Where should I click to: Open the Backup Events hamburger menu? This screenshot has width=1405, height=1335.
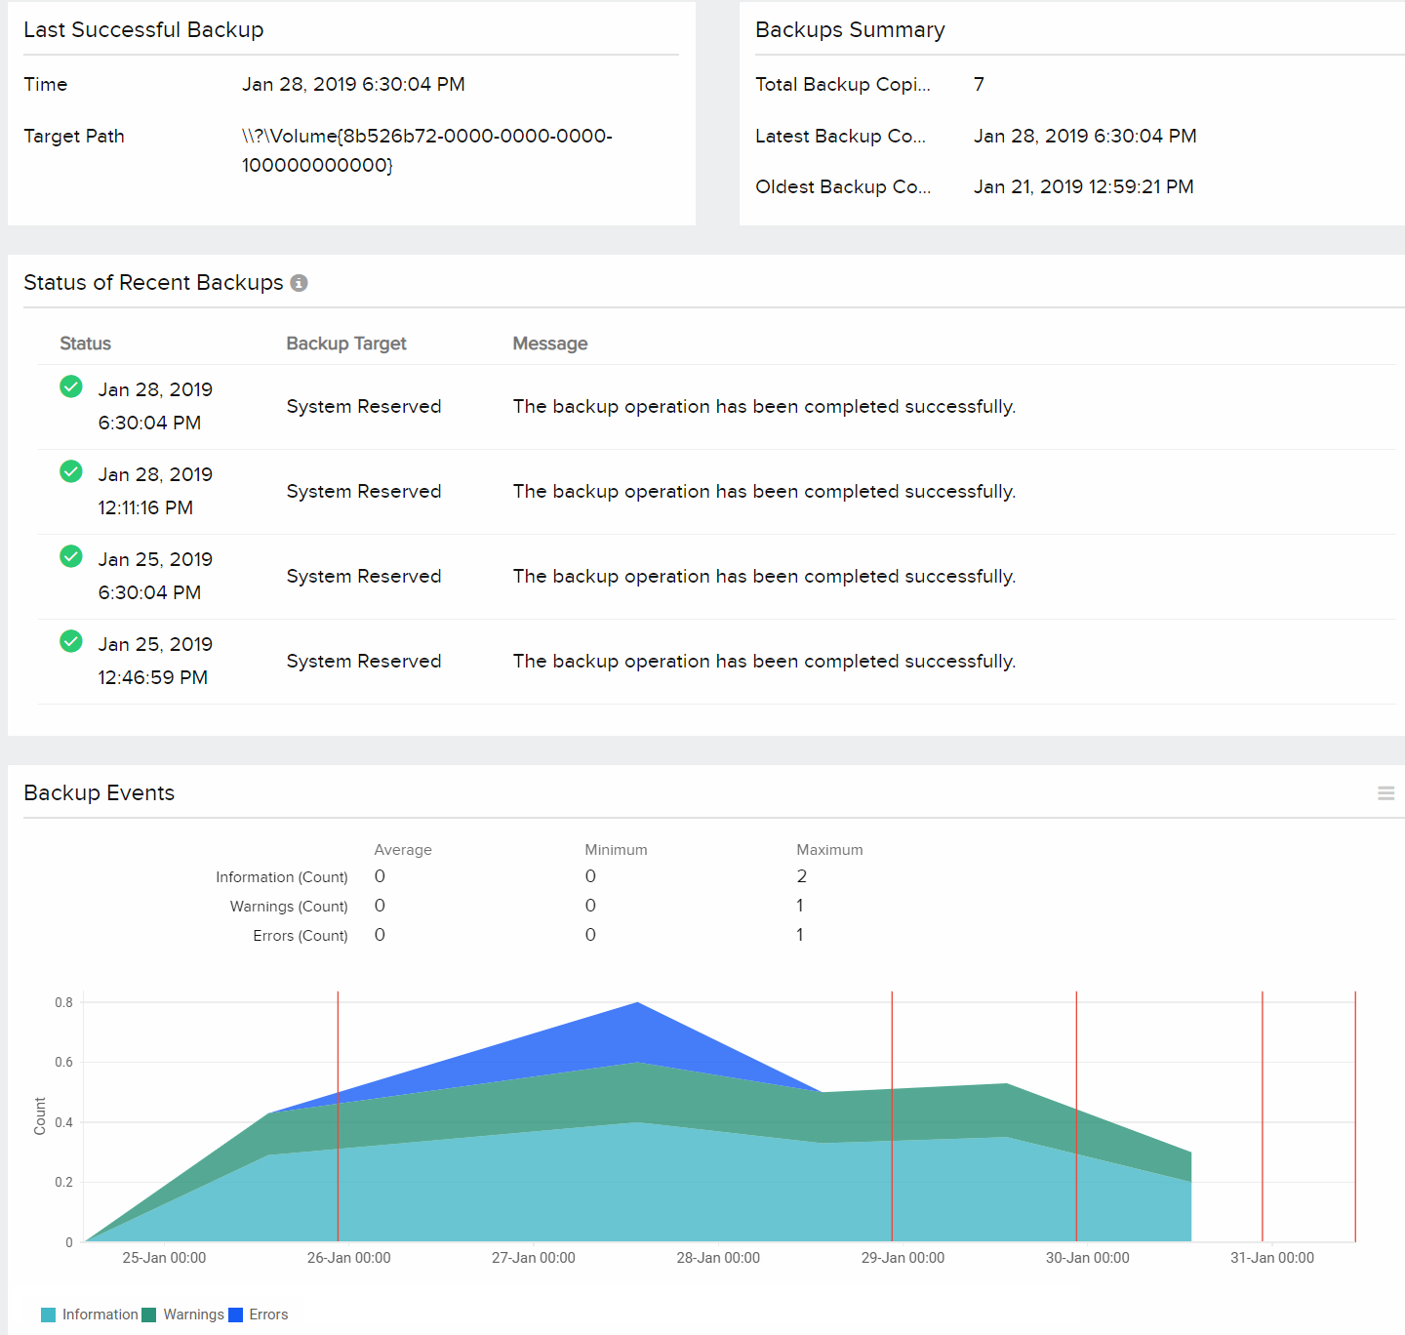point(1385,793)
